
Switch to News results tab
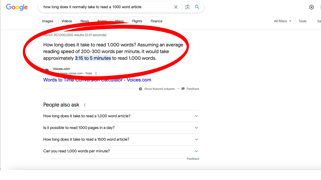click(x=85, y=21)
